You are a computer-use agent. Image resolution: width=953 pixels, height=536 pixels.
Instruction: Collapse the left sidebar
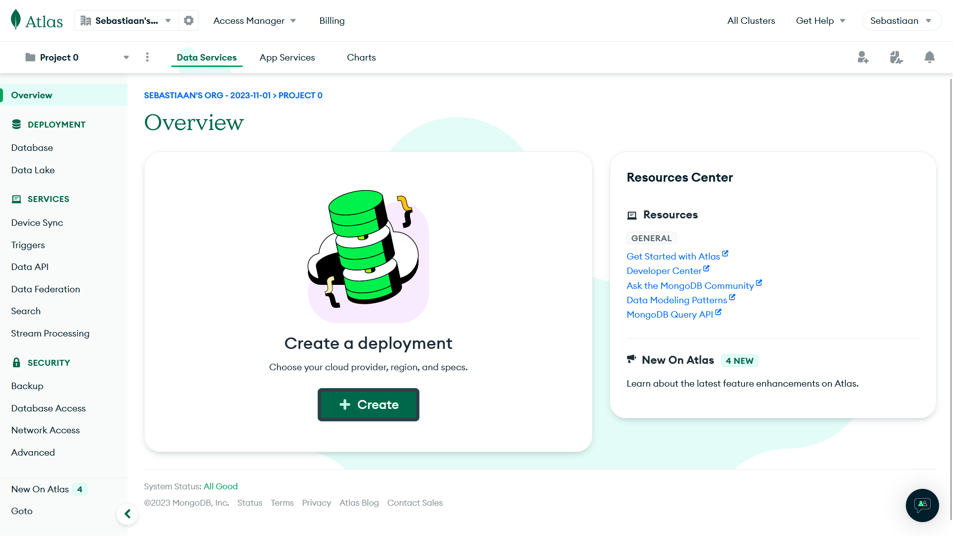coord(128,514)
